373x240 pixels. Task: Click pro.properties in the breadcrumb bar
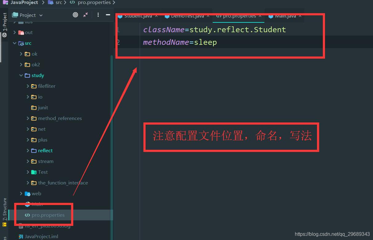click(94, 2)
